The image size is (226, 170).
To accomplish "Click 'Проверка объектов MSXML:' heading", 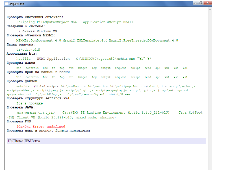I will pos(31,35).
